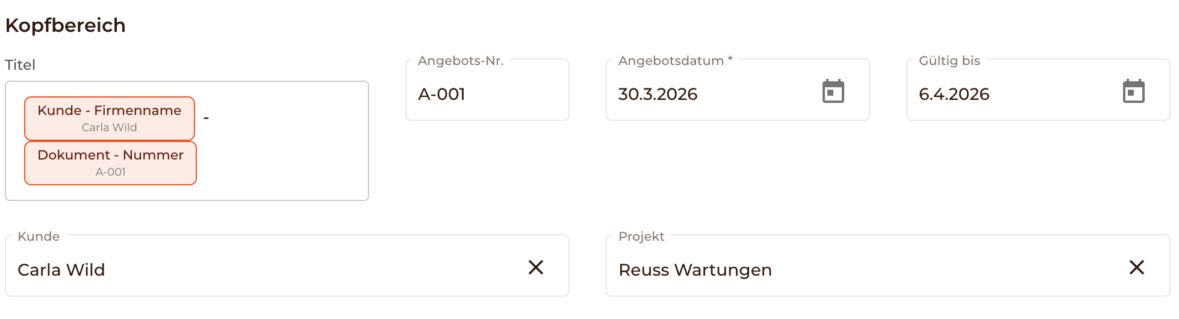Click A-001 preview inside Dokument chip
This screenshot has height=319, width=1179.
(110, 172)
